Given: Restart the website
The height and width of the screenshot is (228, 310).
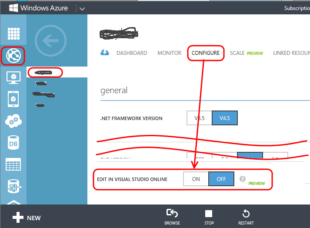Looking at the screenshot, I should (x=246, y=217).
